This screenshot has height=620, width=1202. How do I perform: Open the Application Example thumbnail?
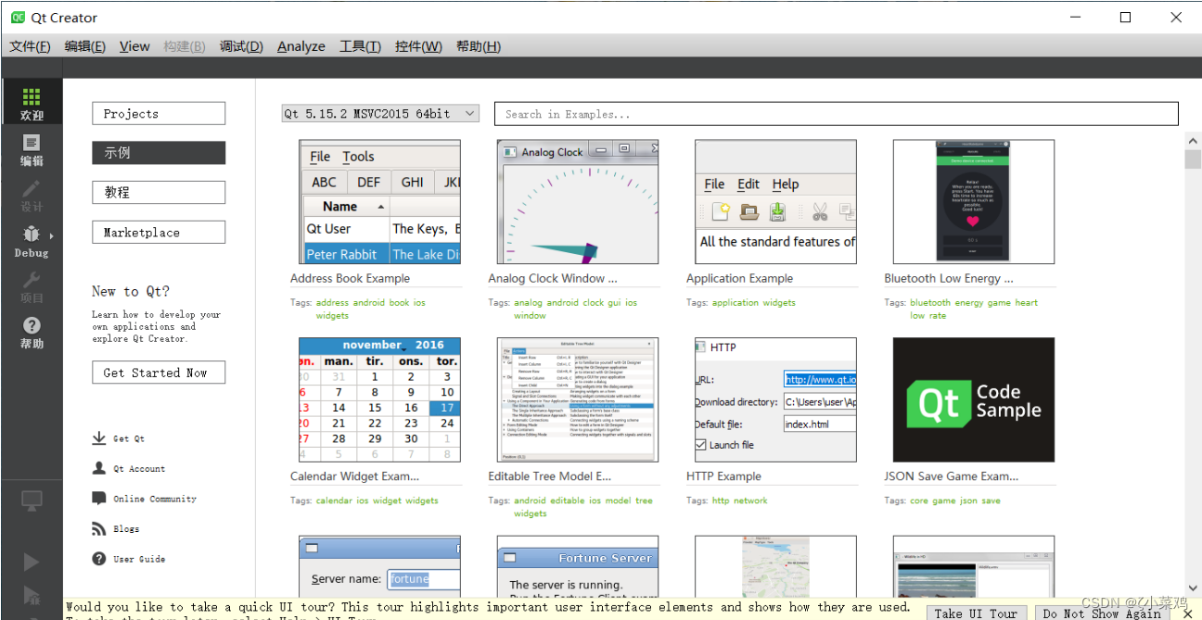(x=775, y=202)
